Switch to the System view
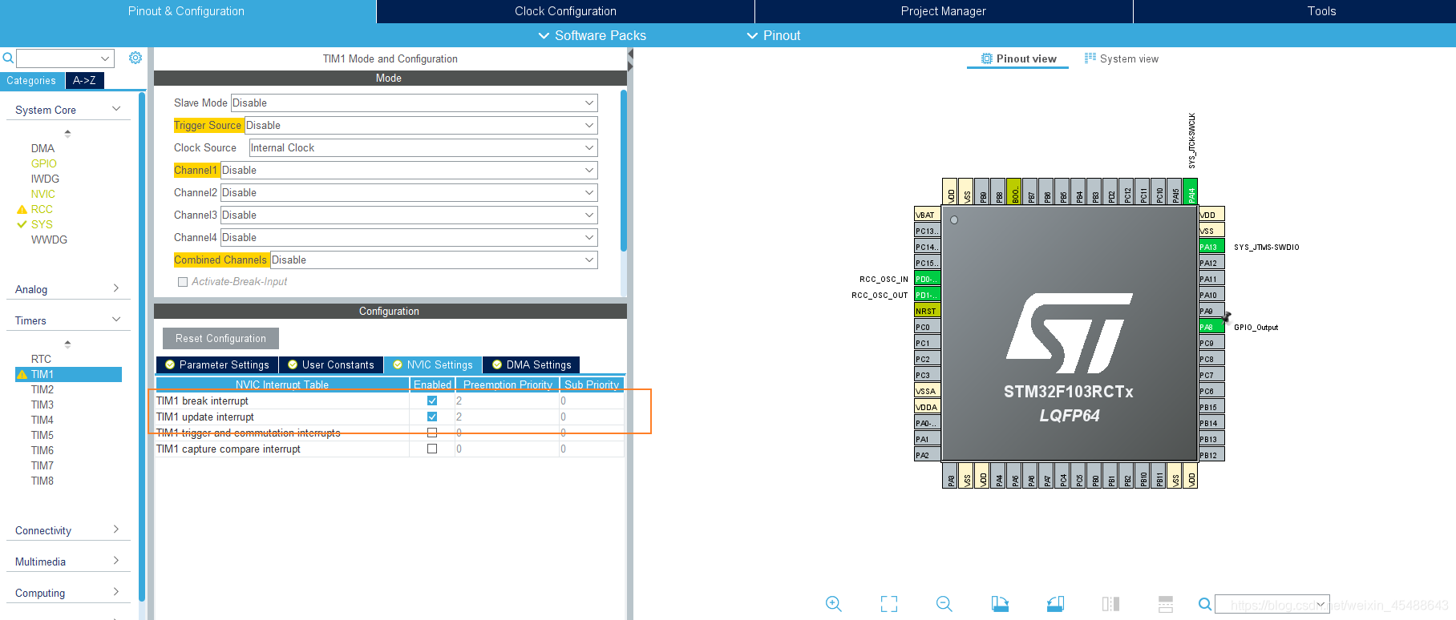The width and height of the screenshot is (1456, 620). [x=1121, y=58]
